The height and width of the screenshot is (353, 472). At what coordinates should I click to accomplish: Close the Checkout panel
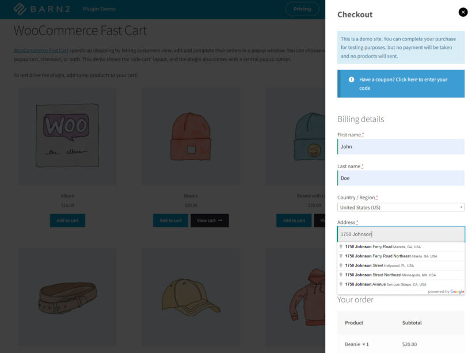(463, 12)
